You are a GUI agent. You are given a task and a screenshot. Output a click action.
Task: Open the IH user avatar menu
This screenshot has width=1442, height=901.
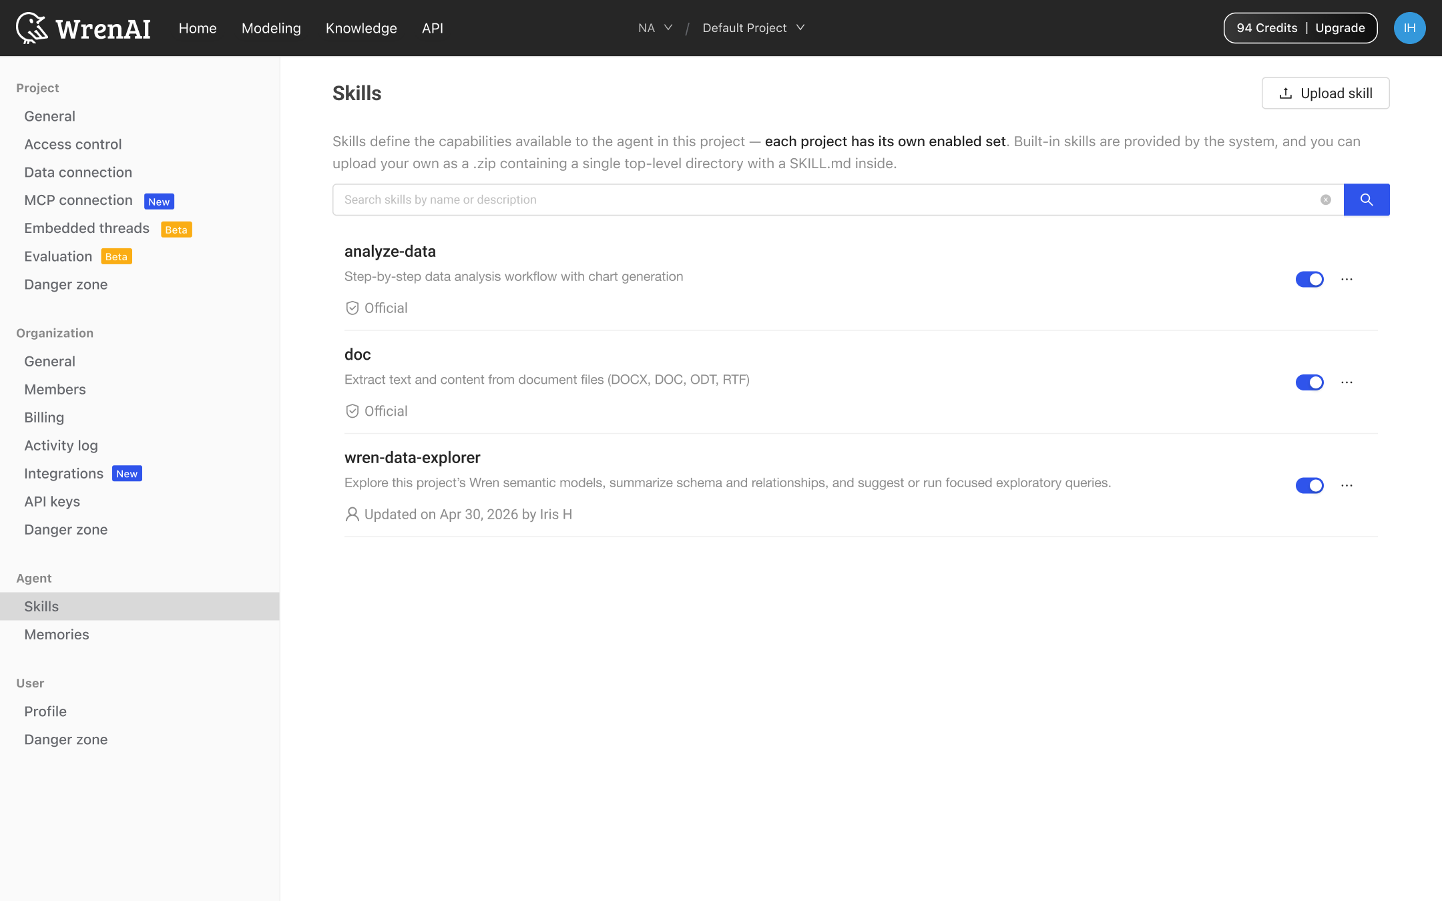point(1409,28)
